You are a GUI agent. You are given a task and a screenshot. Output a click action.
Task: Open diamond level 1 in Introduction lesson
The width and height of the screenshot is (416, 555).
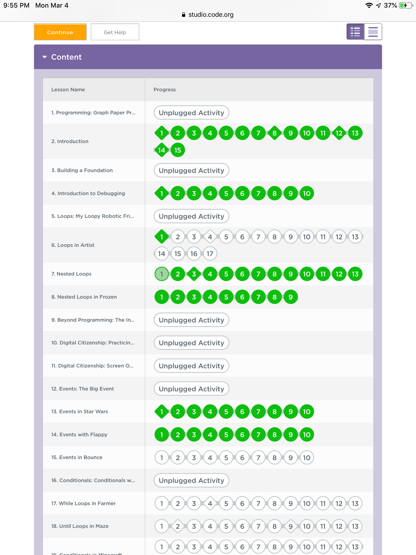coord(162,133)
